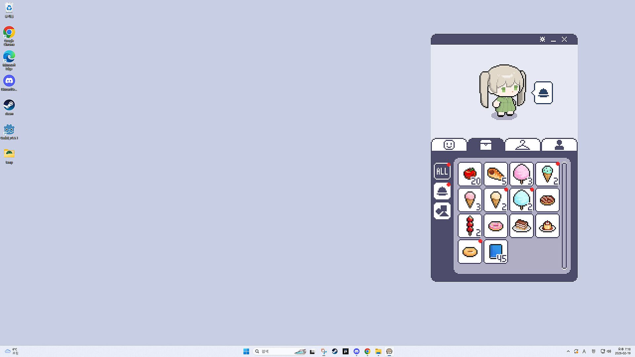Select the strawberry skewer item

coord(470,226)
